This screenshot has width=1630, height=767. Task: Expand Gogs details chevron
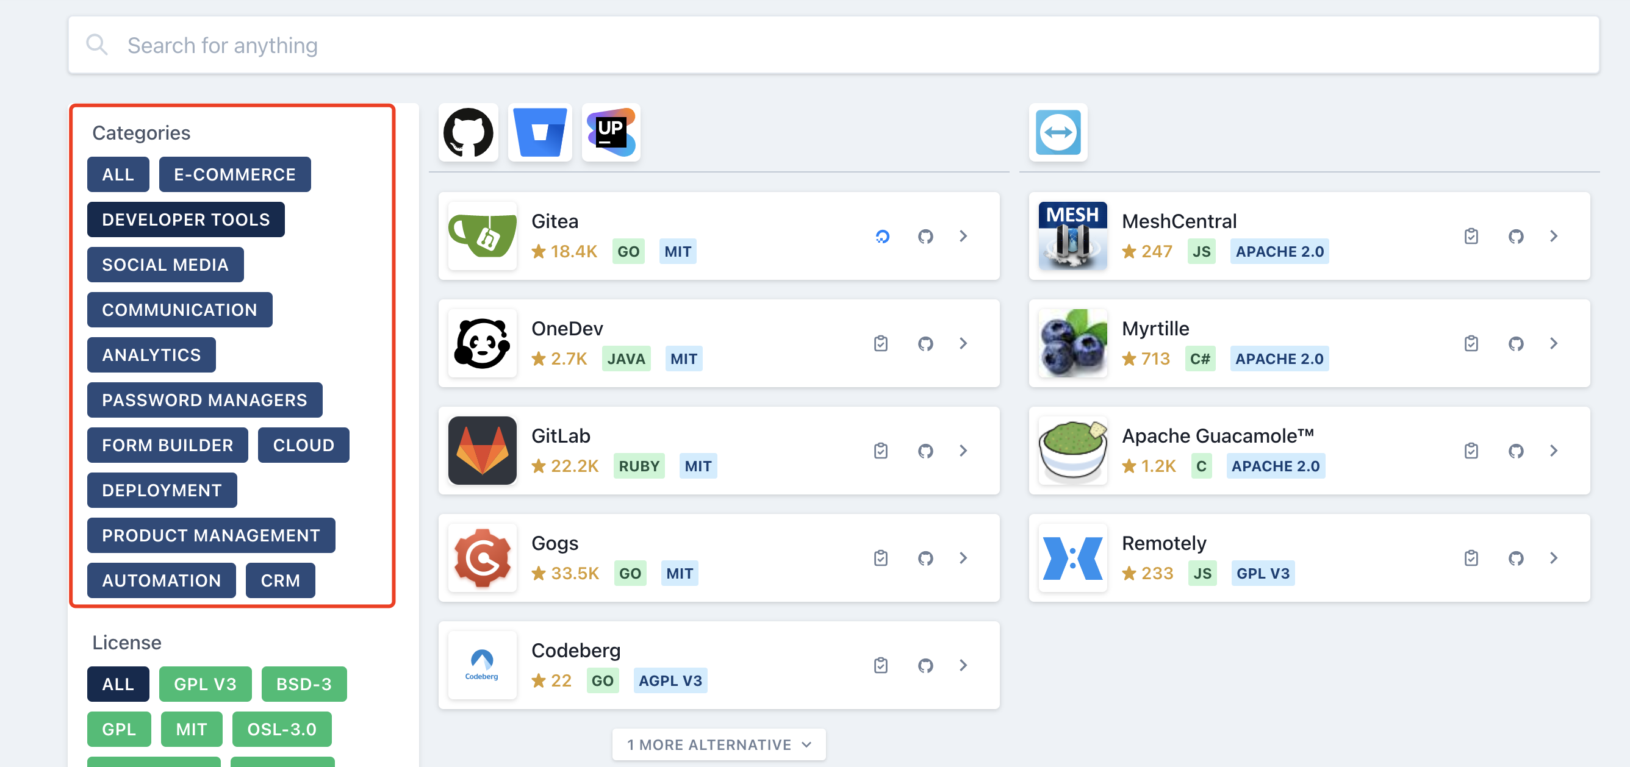tap(963, 558)
